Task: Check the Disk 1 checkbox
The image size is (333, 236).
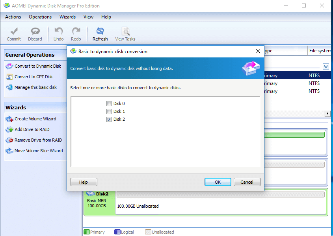Action: pyautogui.click(x=109, y=111)
